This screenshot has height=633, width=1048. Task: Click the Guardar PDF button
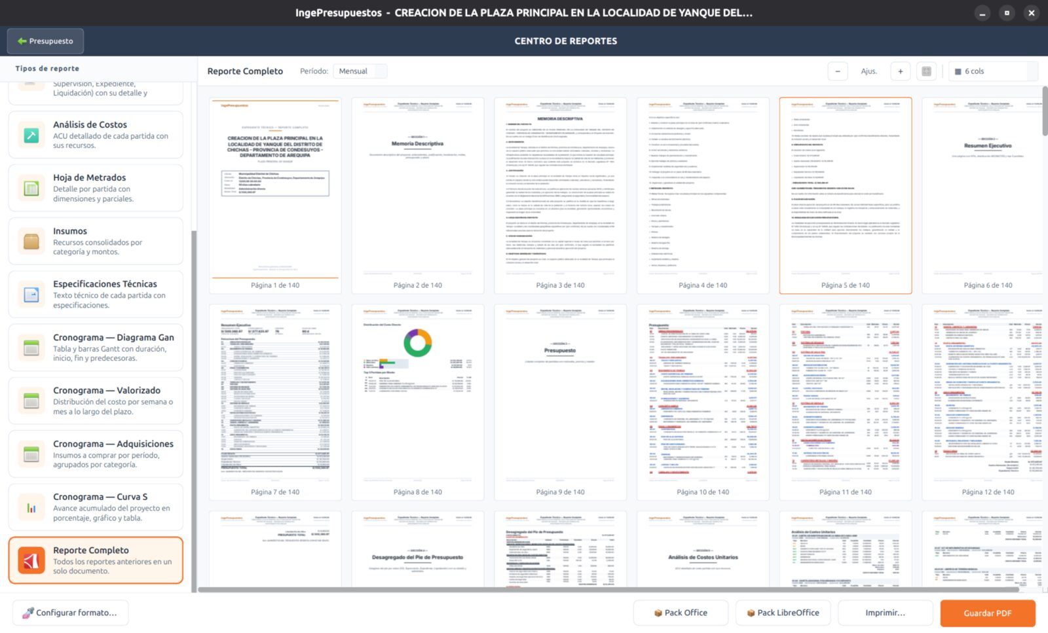988,613
